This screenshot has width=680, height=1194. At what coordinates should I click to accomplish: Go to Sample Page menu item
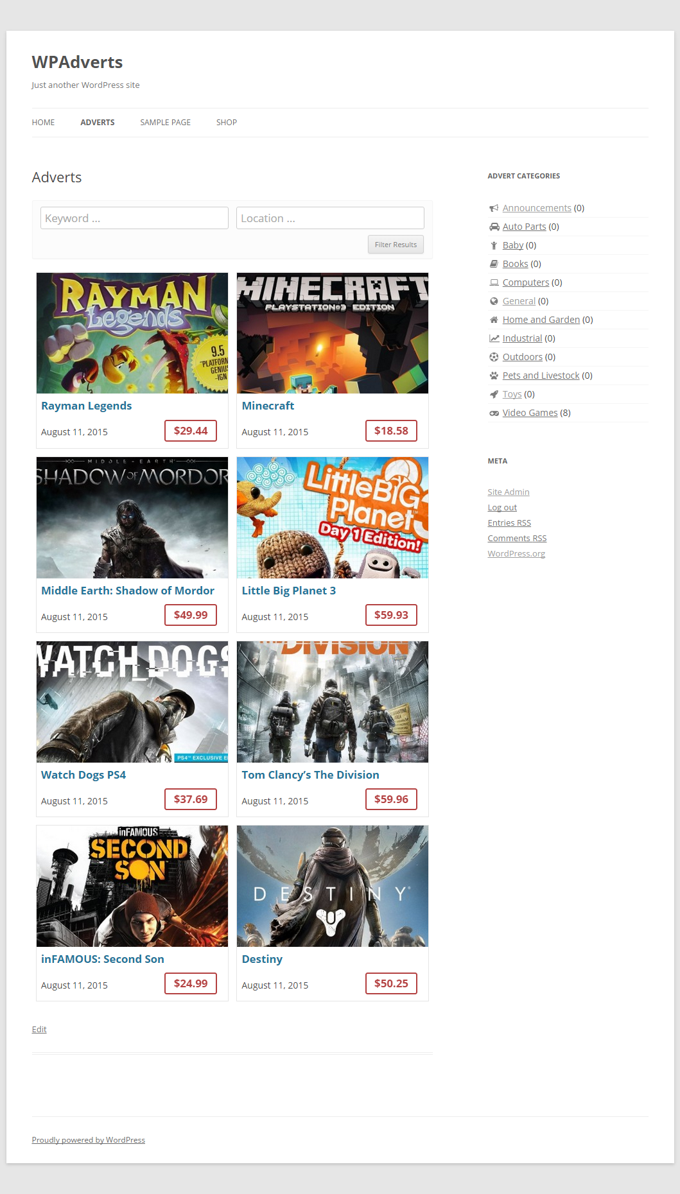[165, 123]
